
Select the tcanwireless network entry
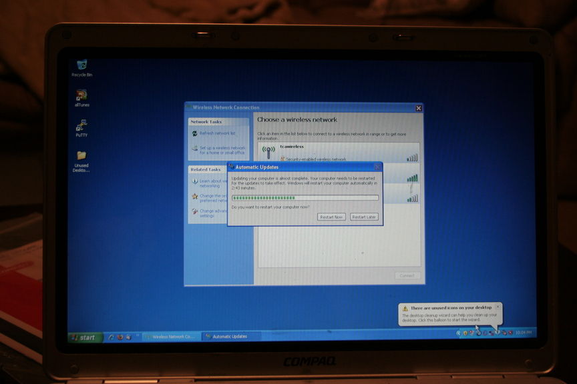pyautogui.click(x=339, y=153)
